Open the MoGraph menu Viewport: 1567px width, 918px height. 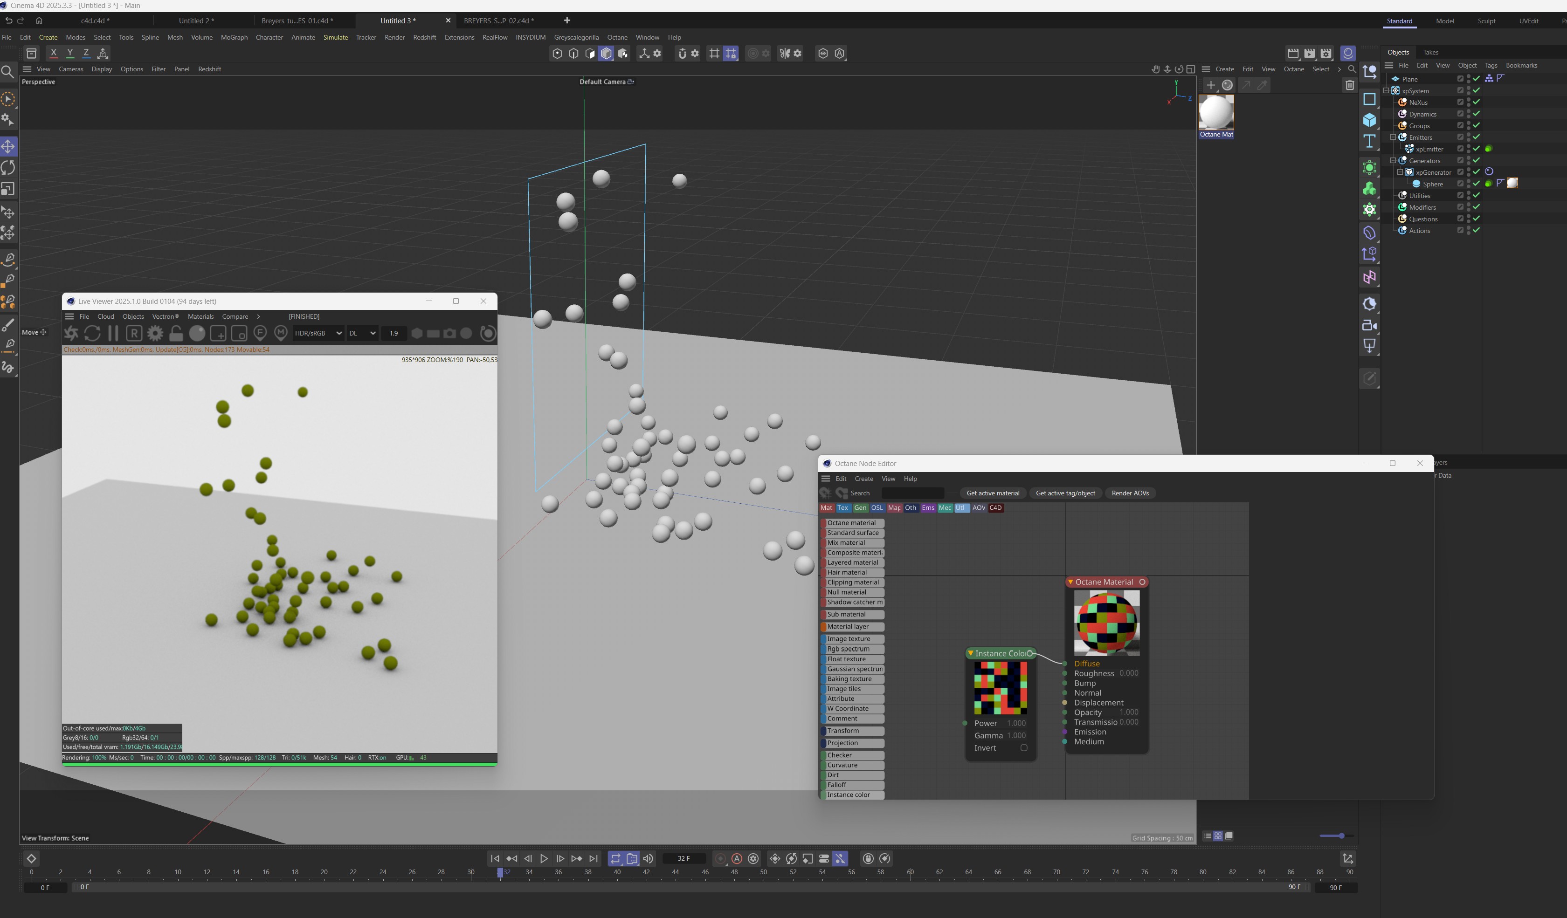click(234, 37)
